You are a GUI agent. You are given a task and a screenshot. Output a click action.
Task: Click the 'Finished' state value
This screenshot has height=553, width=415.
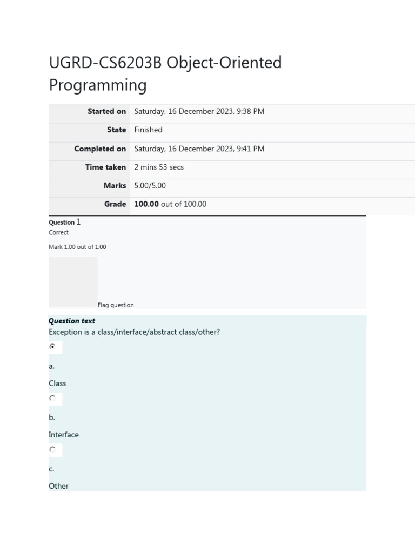pyautogui.click(x=148, y=130)
